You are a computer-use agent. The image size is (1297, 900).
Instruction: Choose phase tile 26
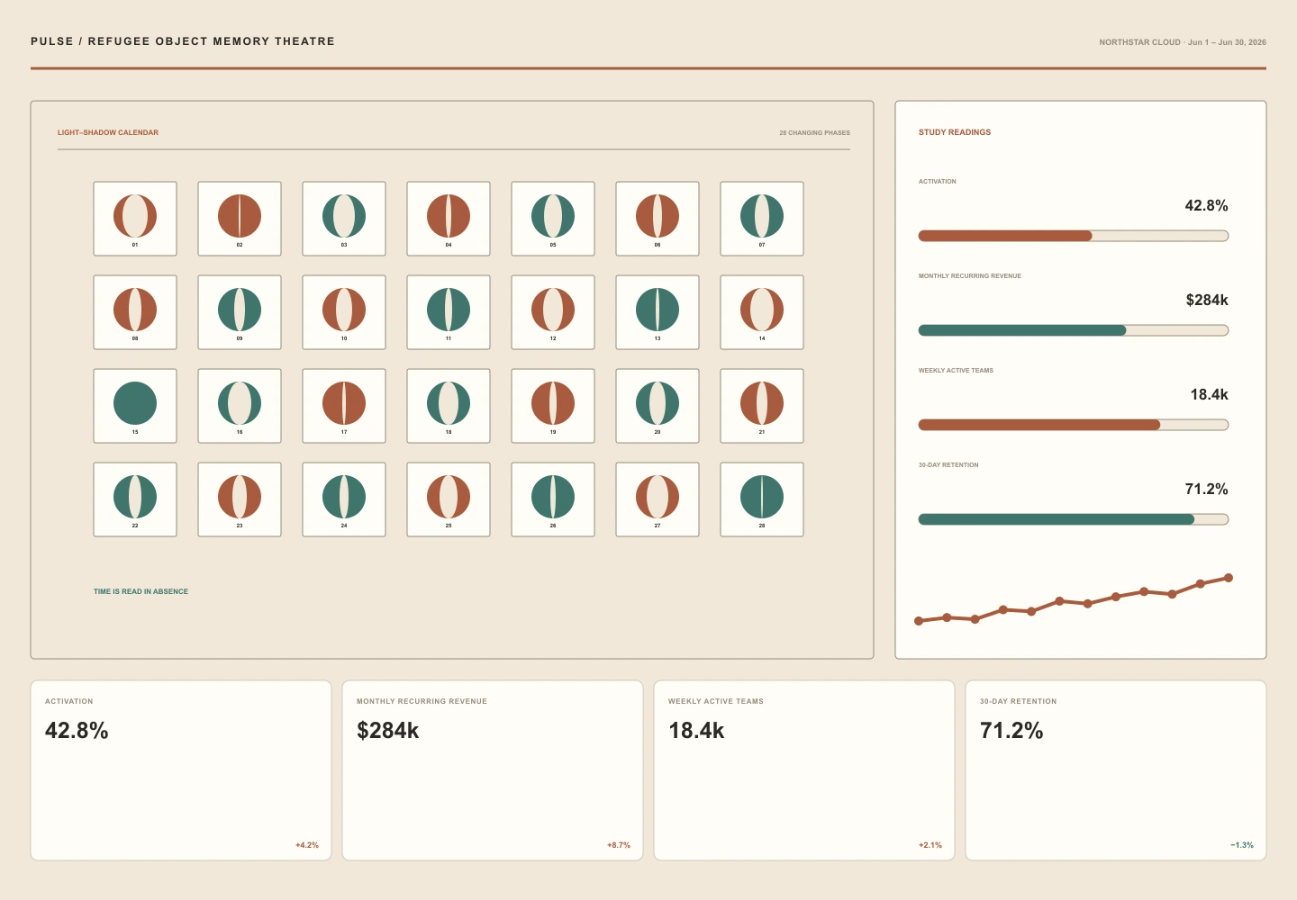click(553, 499)
